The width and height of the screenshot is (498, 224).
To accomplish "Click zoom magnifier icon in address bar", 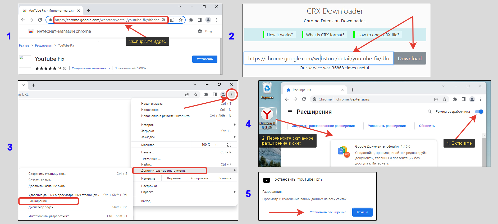I will coord(164,20).
